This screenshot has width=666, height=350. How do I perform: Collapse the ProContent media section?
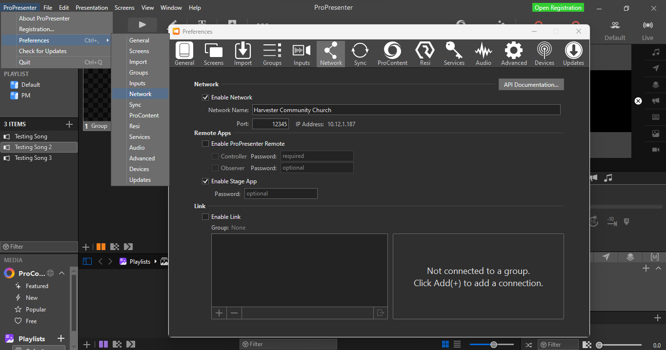pos(62,273)
